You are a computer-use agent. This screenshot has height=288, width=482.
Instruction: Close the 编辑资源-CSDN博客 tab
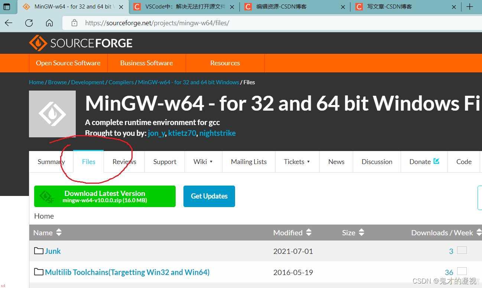point(343,7)
